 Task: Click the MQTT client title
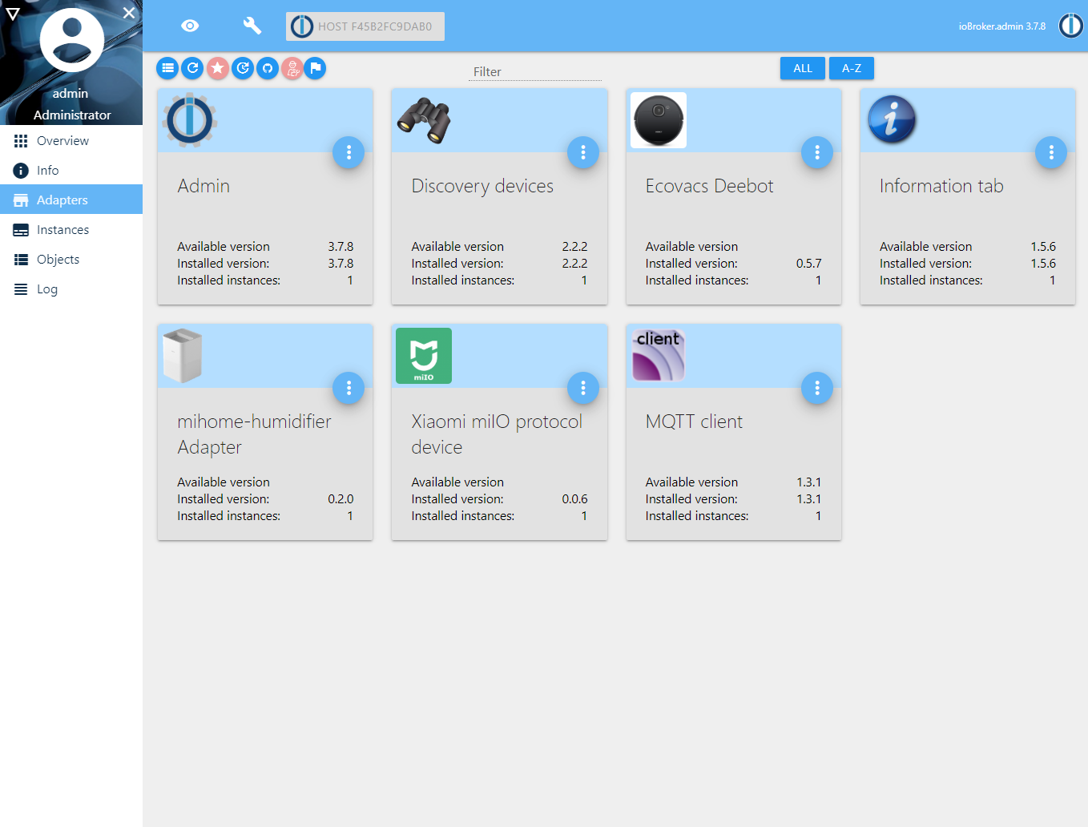pyautogui.click(x=694, y=422)
